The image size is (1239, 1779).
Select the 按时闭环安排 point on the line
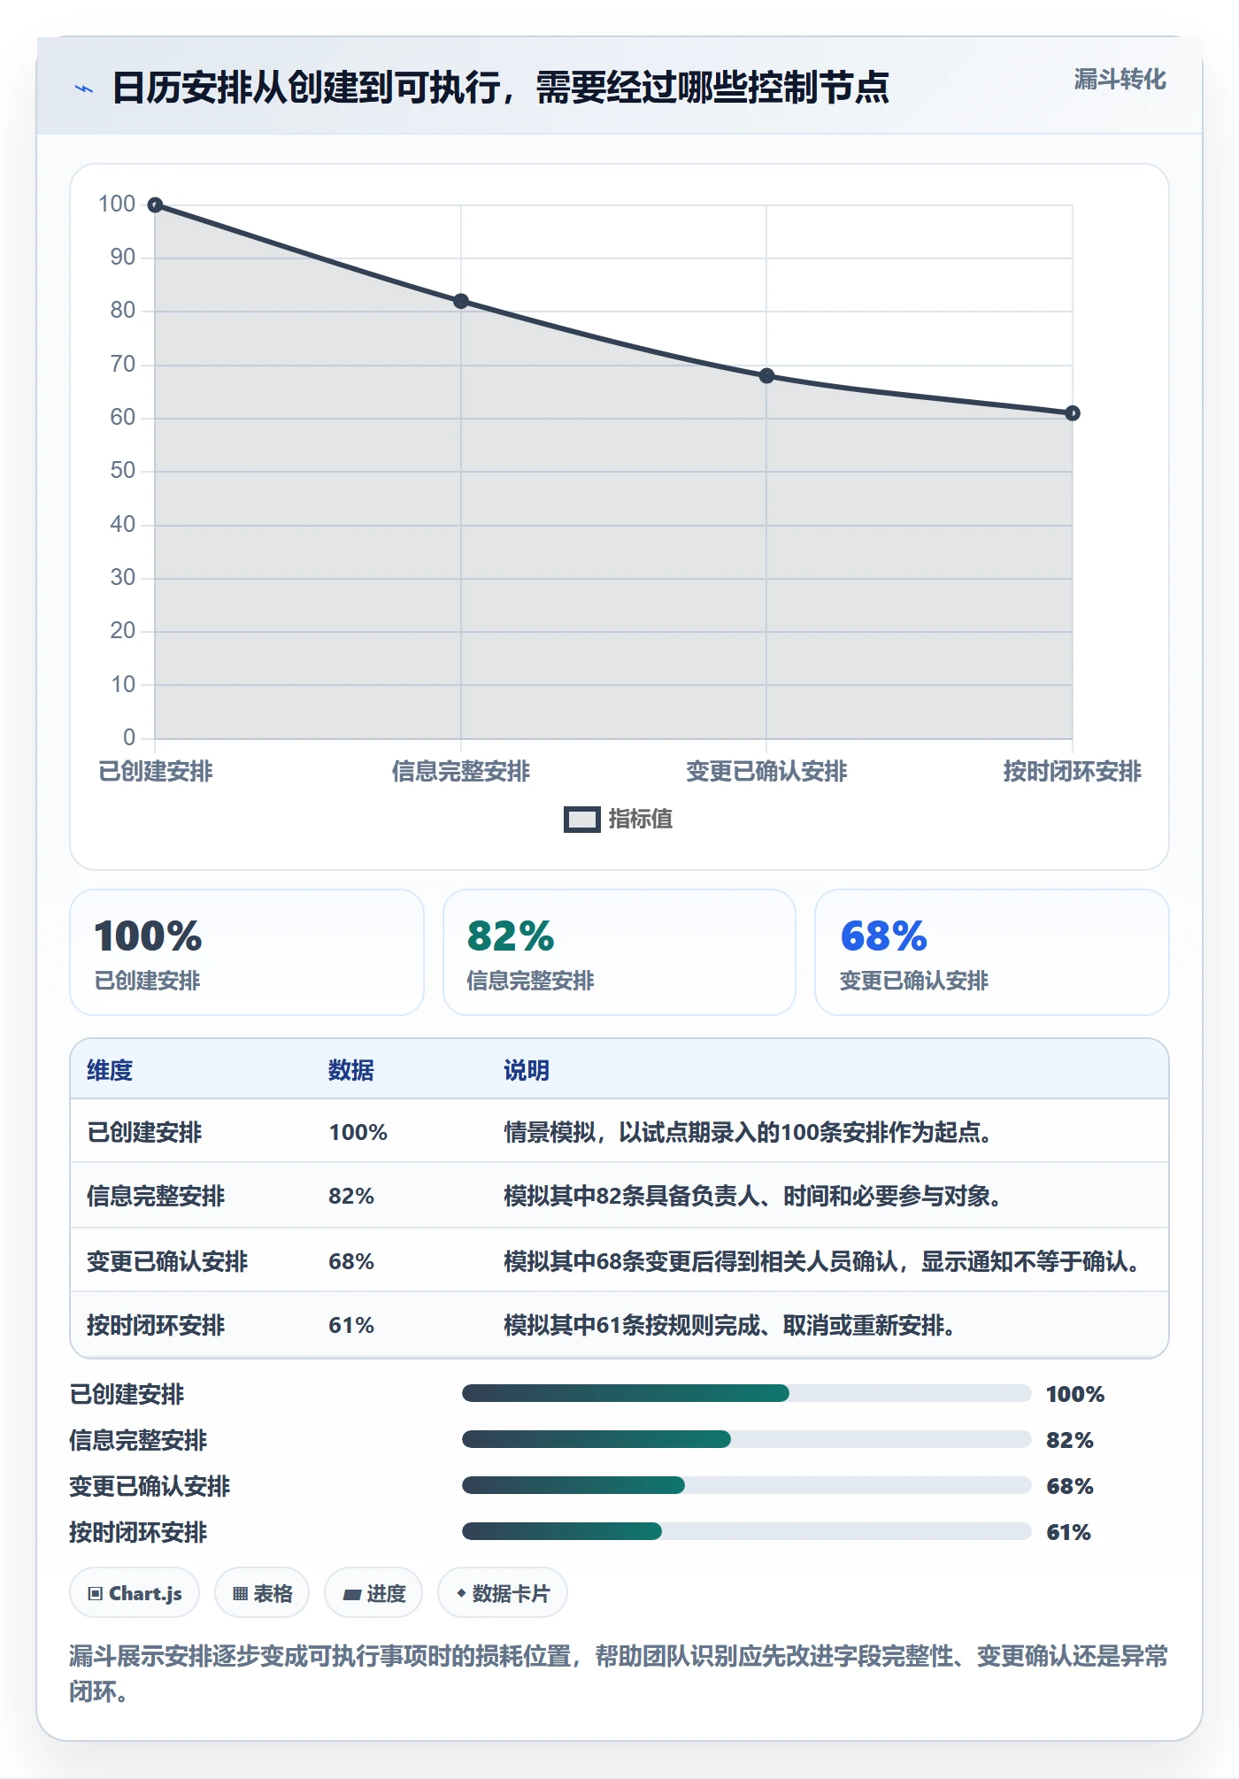pyautogui.click(x=1073, y=413)
